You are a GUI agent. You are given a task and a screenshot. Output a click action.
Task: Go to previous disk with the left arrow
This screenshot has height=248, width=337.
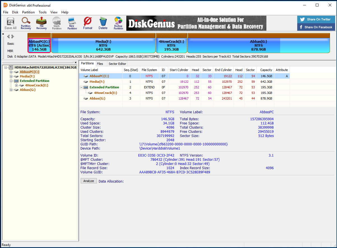8,36
